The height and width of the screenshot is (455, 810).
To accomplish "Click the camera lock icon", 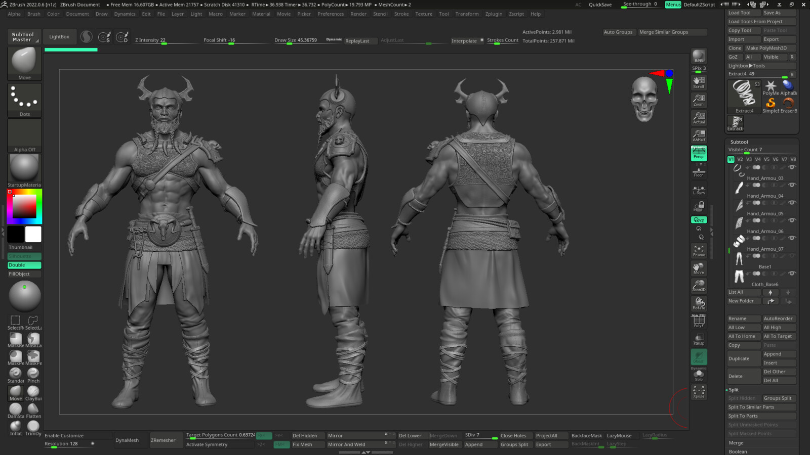I will pyautogui.click(x=699, y=206).
